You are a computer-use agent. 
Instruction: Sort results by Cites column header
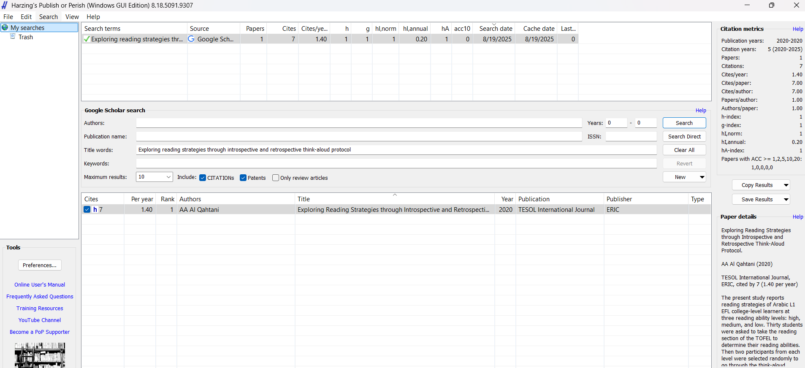[x=103, y=199]
